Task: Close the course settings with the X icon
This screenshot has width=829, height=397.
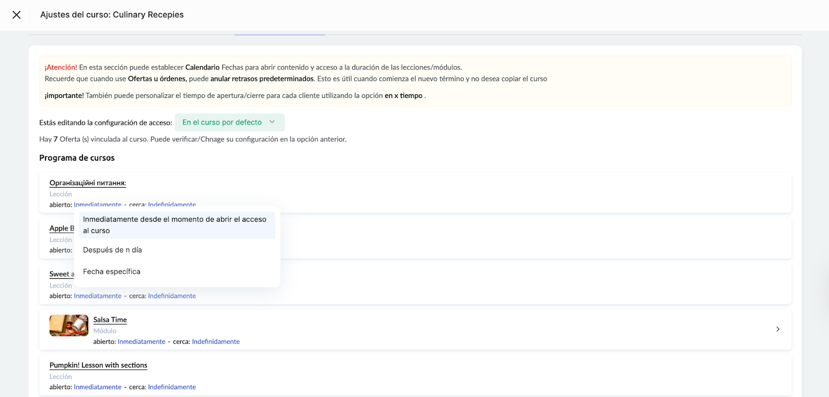Action: pos(17,15)
